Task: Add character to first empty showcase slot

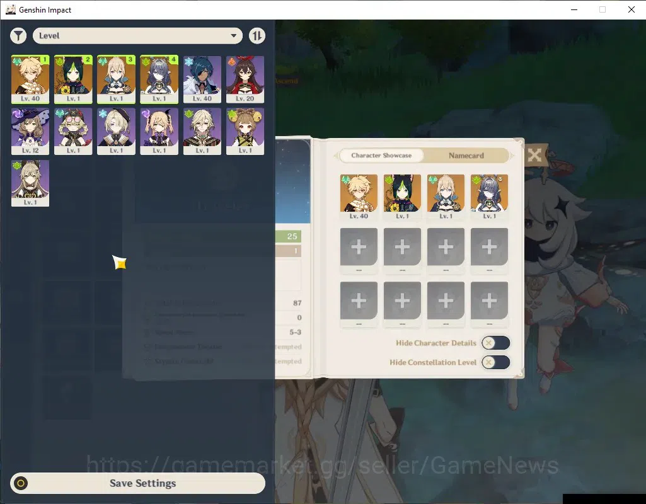Action: (359, 247)
